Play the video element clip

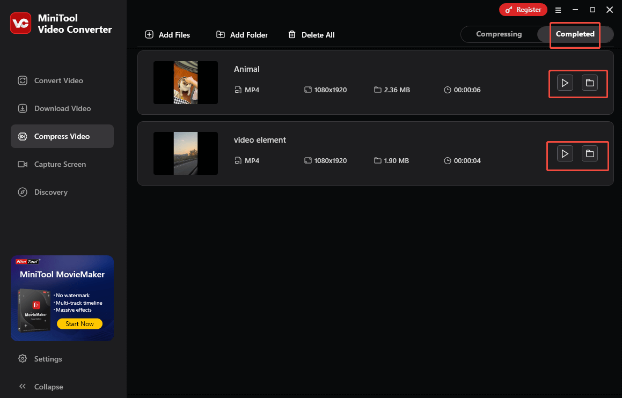(564, 153)
